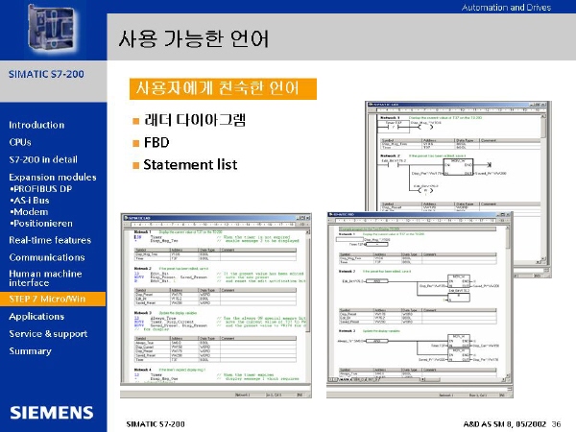This screenshot has height=432, width=576.
Task: Go to the CPUs section
Action: click(20, 142)
